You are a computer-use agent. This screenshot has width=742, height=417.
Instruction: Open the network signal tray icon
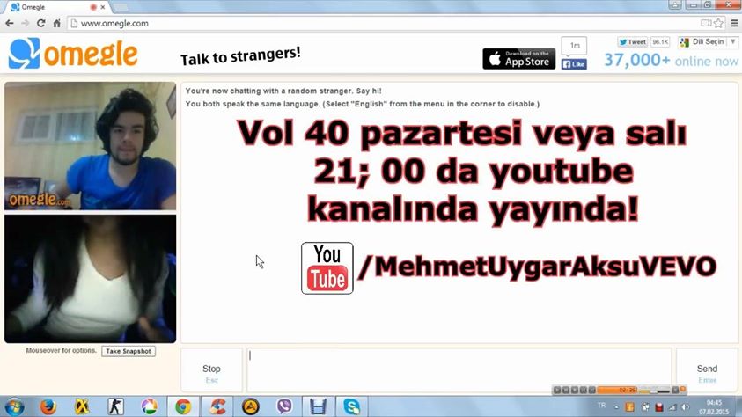click(672, 407)
